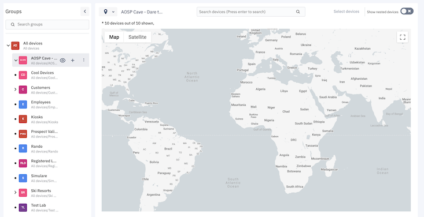Screen dimensions: 424x217
Task: Expand the Customers group
Action: [x=16, y=89]
